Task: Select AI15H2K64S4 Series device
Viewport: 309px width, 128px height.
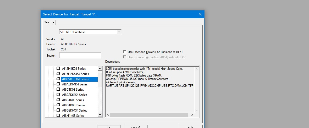Action: tap(75, 74)
